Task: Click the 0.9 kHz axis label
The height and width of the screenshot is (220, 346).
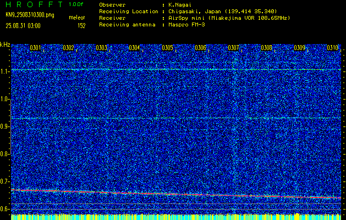Action: (x=4, y=127)
